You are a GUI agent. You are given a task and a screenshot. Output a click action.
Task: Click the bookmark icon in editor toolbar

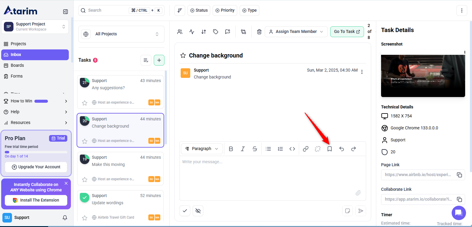coord(329,149)
